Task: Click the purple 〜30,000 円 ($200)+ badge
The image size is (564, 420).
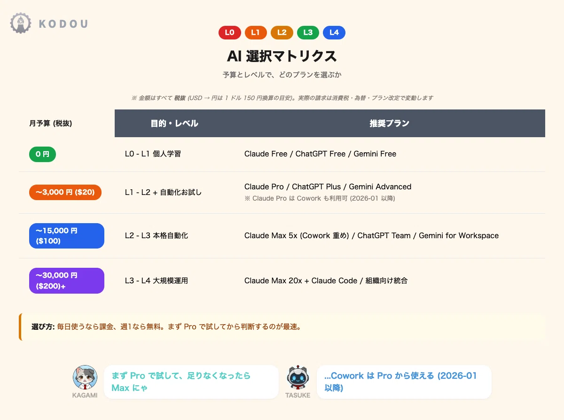Action: coord(67,280)
